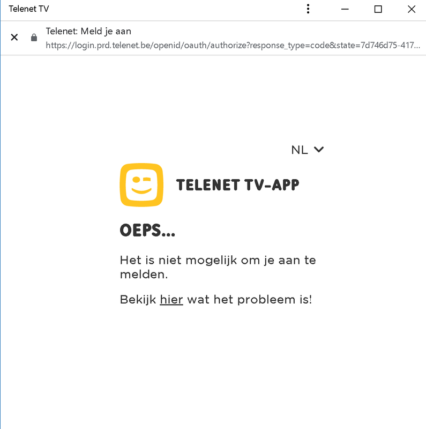Click the 'Telenet TV' window title

click(x=29, y=9)
